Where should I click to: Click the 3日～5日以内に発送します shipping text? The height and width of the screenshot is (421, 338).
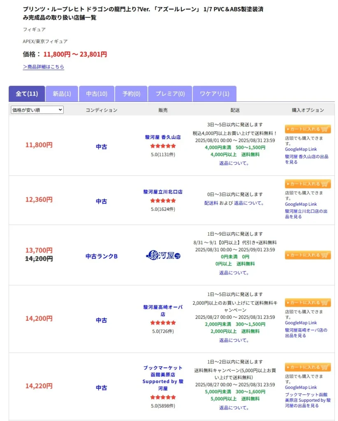235,125
